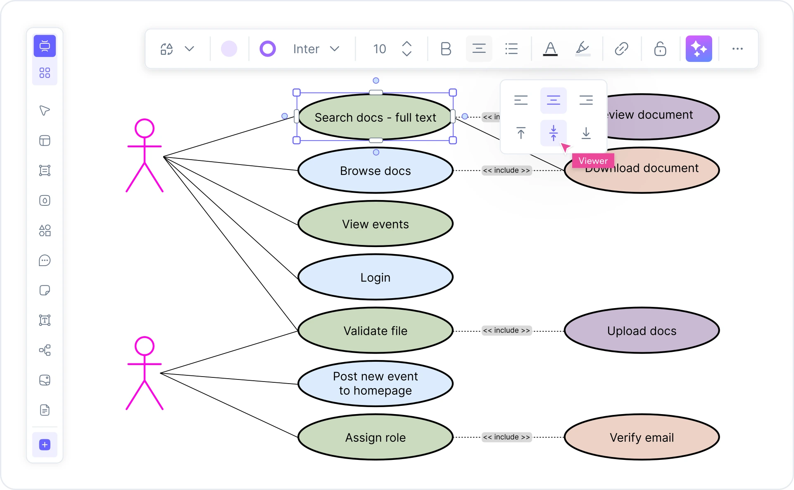Select the sticky note tool
The height and width of the screenshot is (490, 794).
(45, 290)
